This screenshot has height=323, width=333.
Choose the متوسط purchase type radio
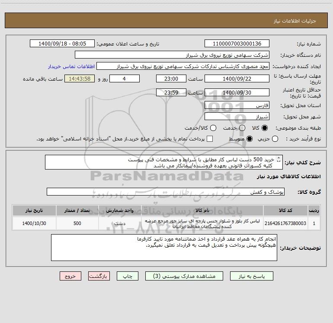[250, 139]
